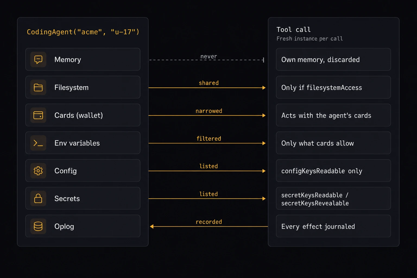417x278 pixels.
Task: Click the Cards wallet icon
Action: [38, 115]
